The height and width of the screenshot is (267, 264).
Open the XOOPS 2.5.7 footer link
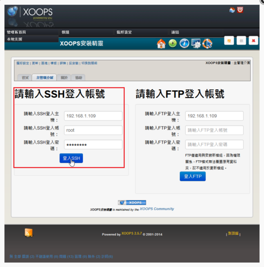[x=132, y=233]
